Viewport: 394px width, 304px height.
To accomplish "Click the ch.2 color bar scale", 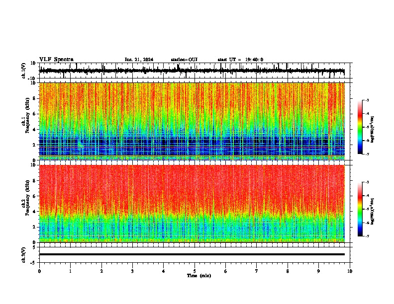I will tap(360, 209).
